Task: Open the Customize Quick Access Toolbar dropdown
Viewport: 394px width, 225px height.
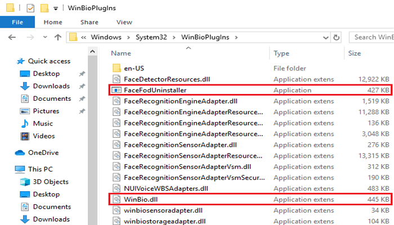Action: (x=56, y=8)
